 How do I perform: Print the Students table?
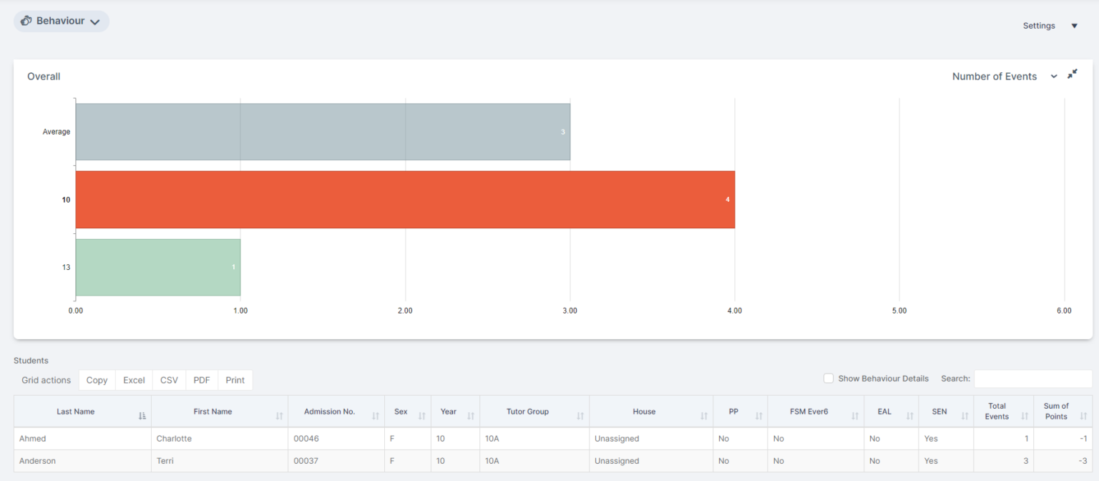235,379
